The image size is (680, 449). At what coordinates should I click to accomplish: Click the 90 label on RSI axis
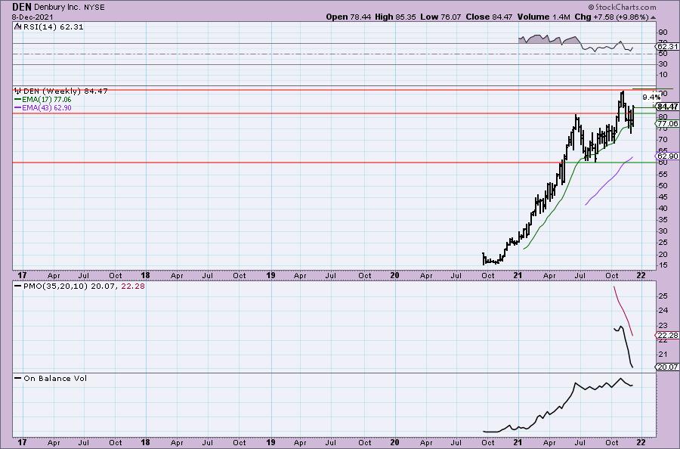click(663, 33)
